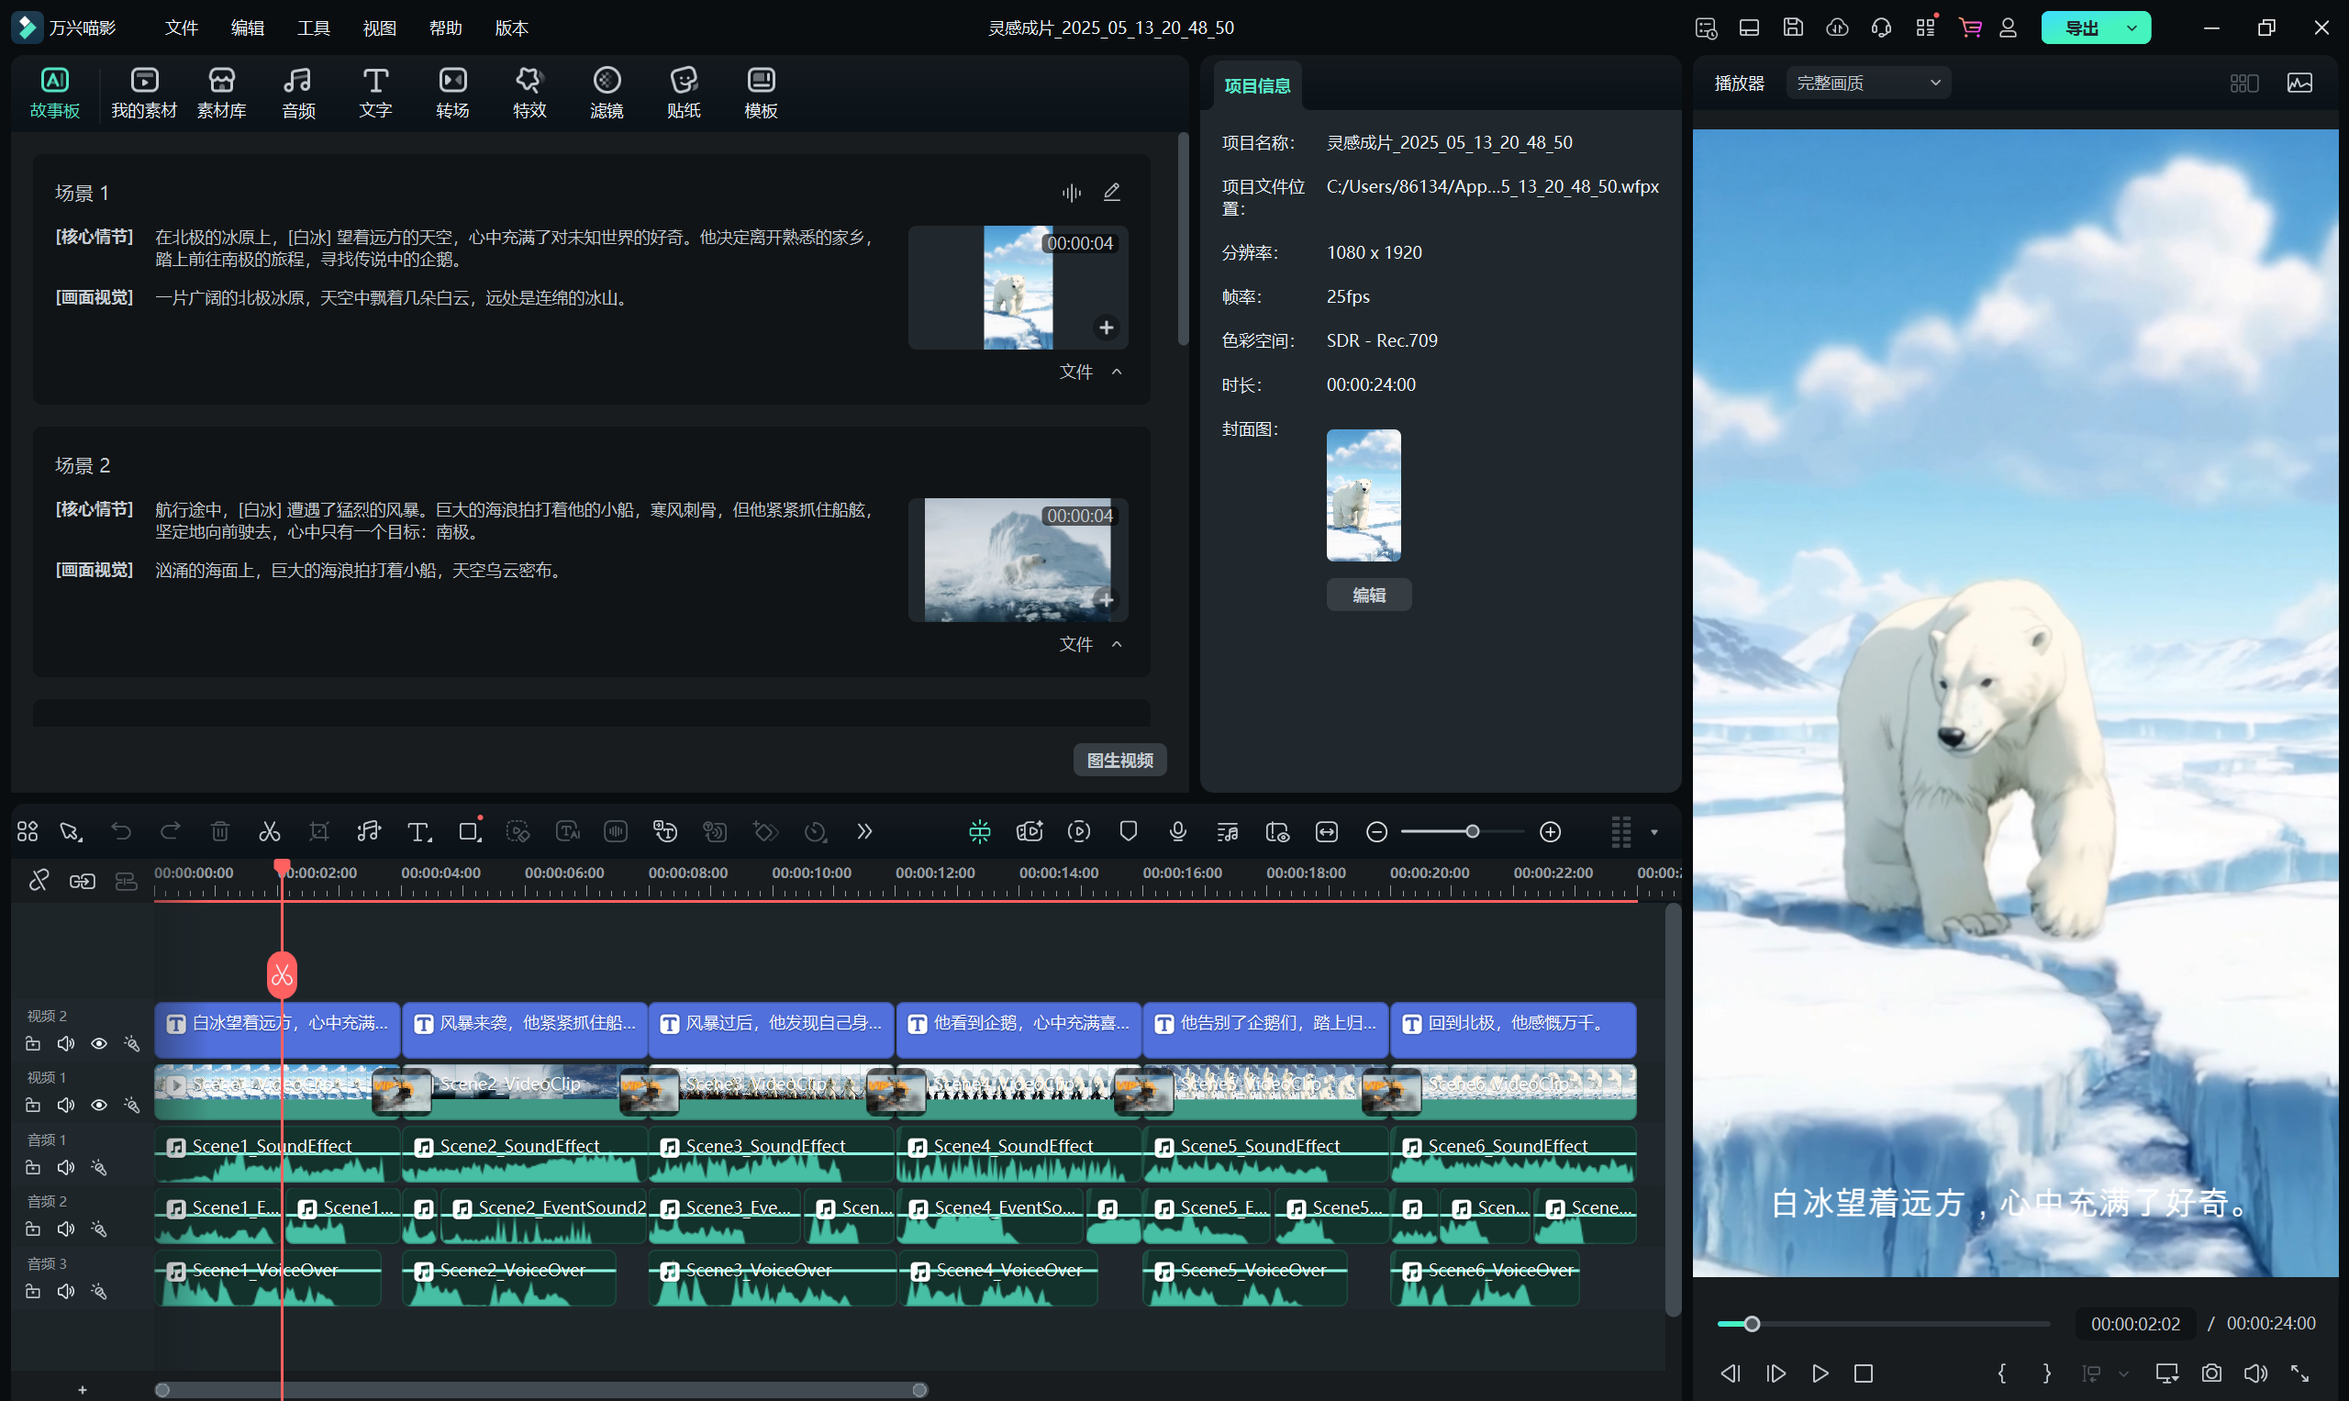Hide the 视频 2 track with eye icon

point(98,1043)
